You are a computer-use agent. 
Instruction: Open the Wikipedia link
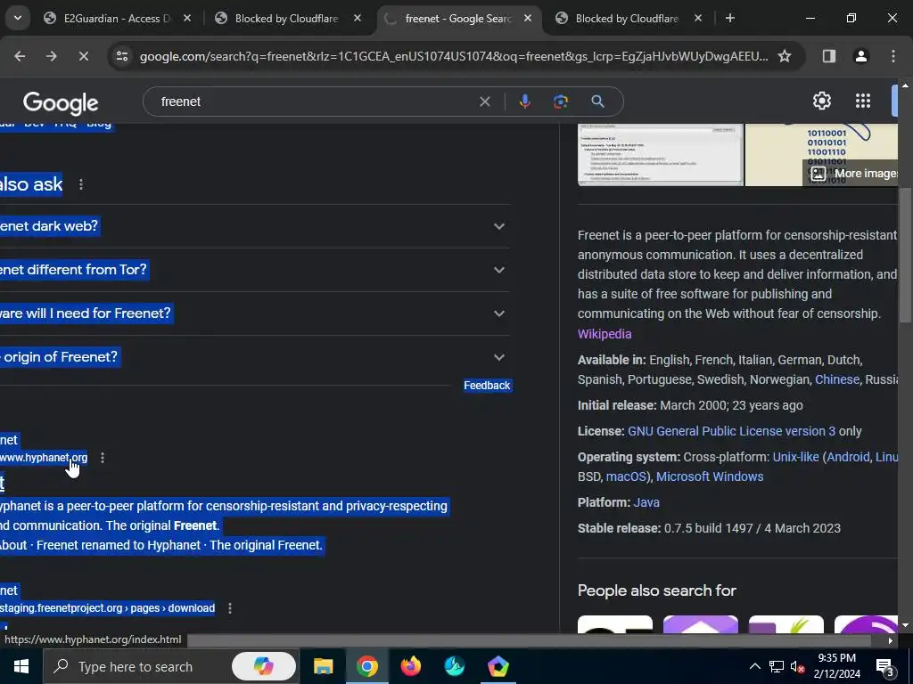pyautogui.click(x=605, y=334)
